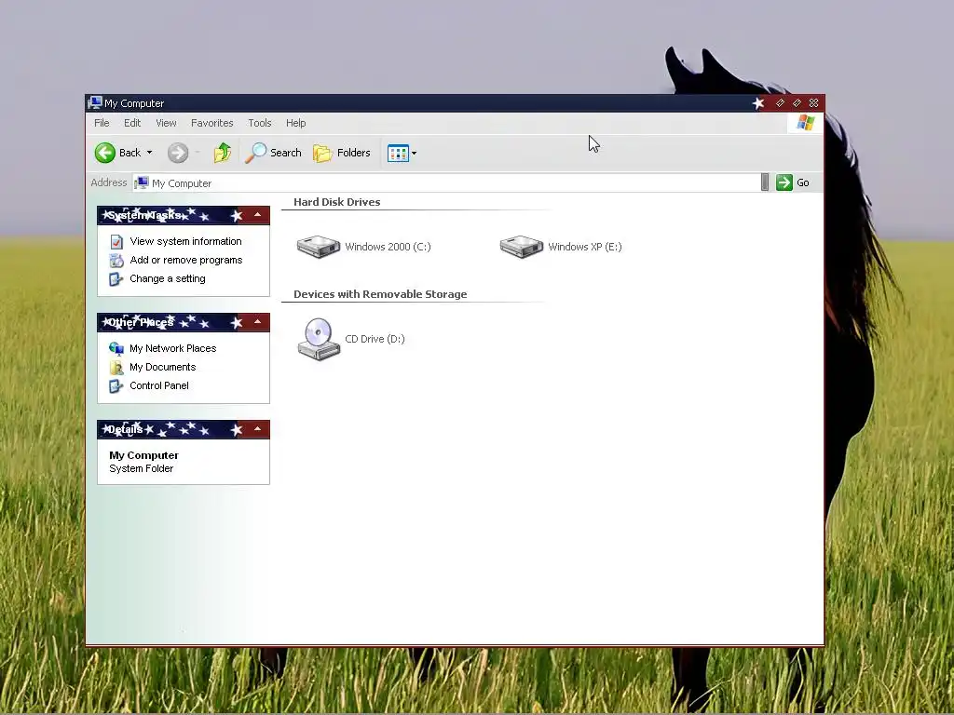Click the My Computer icon in address bar
Viewport: 954px width, 715px height.
coord(142,182)
